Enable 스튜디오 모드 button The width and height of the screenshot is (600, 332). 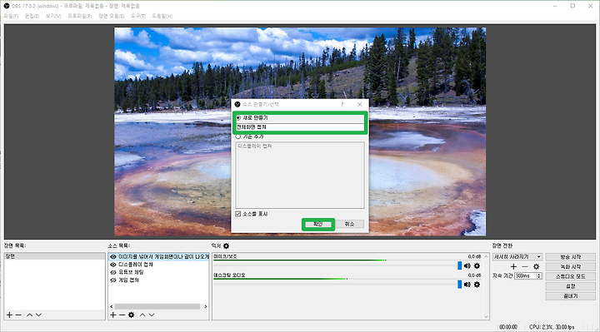coord(571,276)
